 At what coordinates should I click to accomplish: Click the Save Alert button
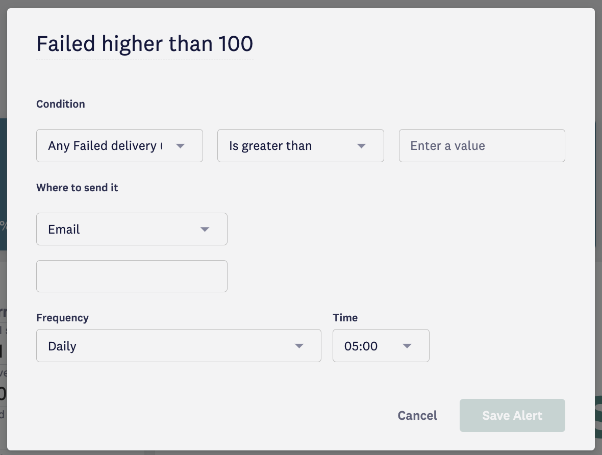tap(512, 415)
